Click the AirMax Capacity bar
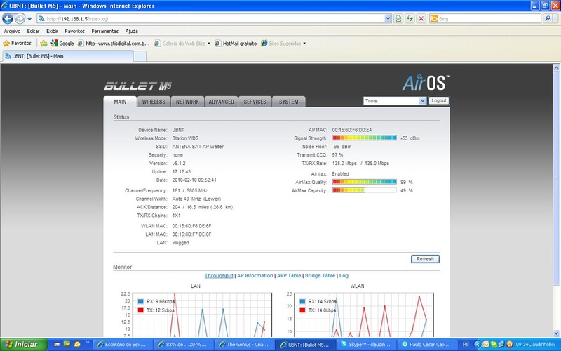This screenshot has width=561, height=351. 364,190
